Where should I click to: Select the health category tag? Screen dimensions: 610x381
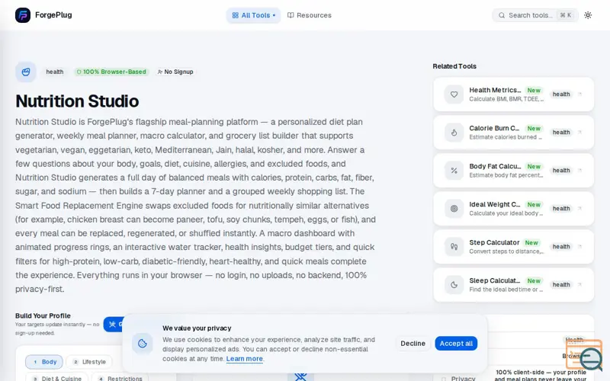pyautogui.click(x=54, y=72)
